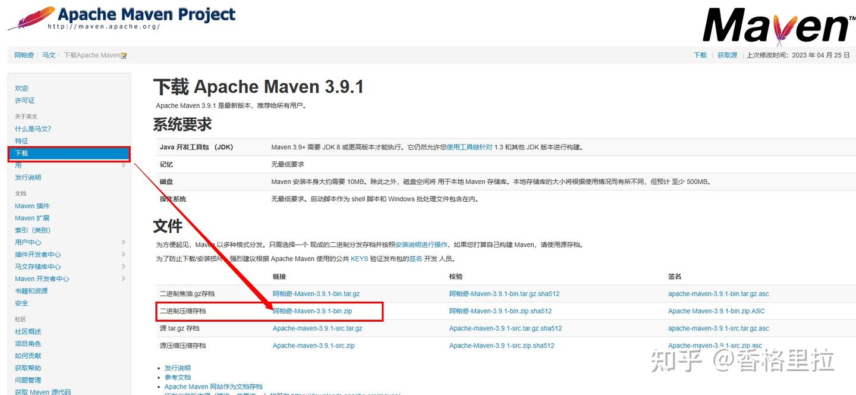This screenshot has height=395, width=856.
Task: Open 什么是马文? sidebar item
Action: click(33, 128)
